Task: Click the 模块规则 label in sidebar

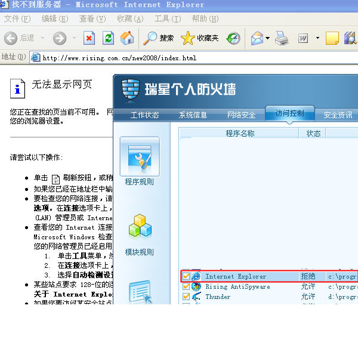Action: pos(139,252)
